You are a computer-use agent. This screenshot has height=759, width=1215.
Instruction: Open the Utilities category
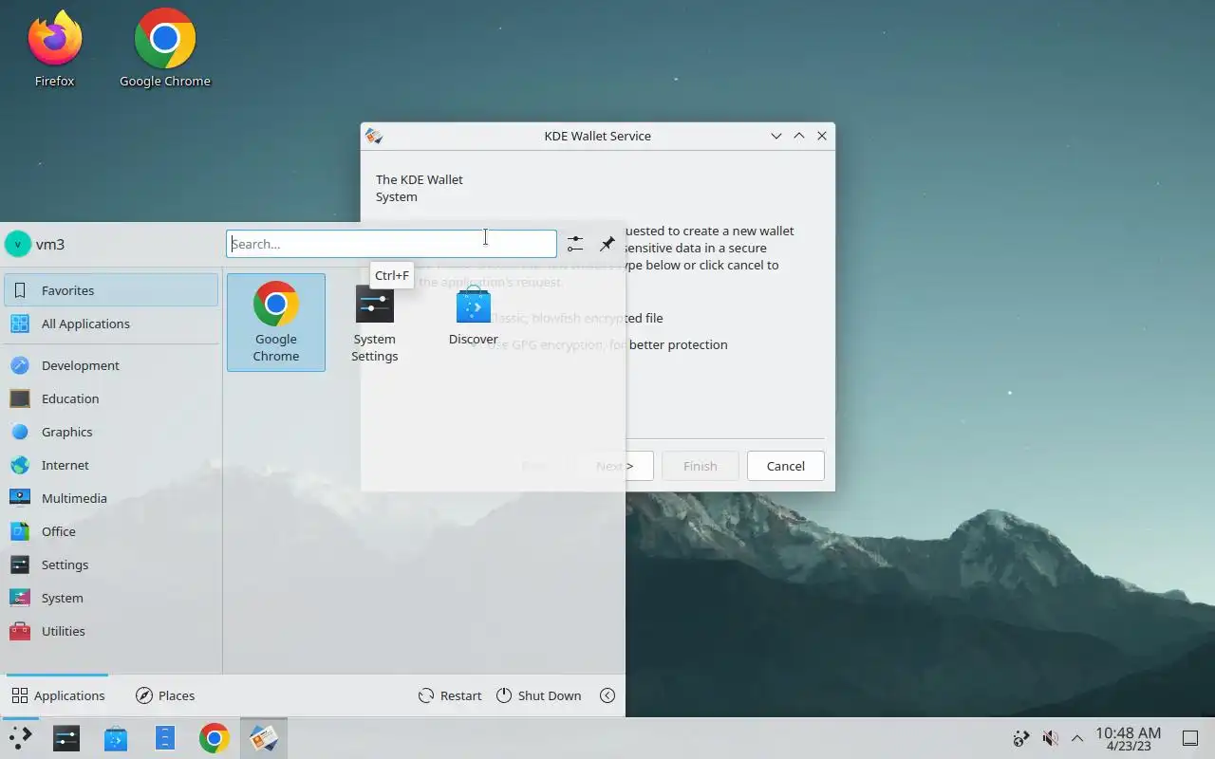click(111, 631)
